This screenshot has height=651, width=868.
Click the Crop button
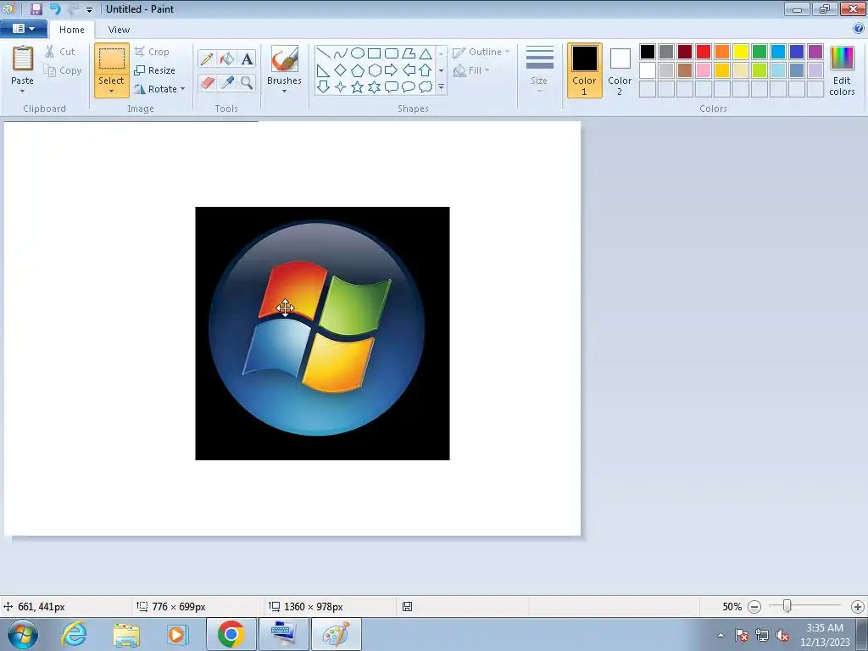pos(152,52)
